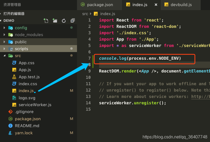
Task: Click line number 14 in the gutter
Action: pos(88,103)
